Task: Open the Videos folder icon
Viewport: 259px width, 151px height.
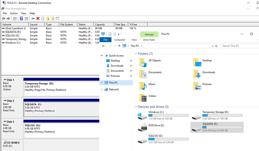Action: point(143,98)
